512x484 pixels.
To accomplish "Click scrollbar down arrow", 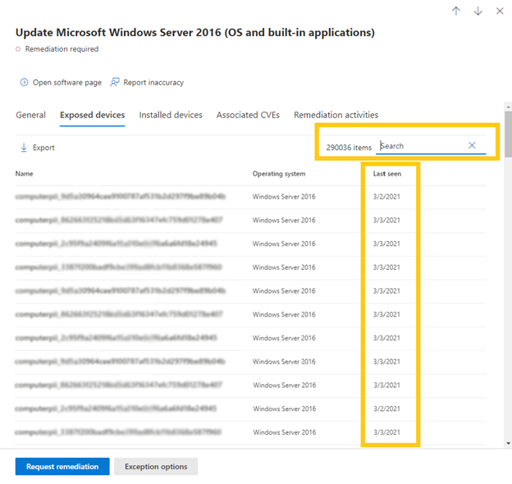I will [x=508, y=443].
